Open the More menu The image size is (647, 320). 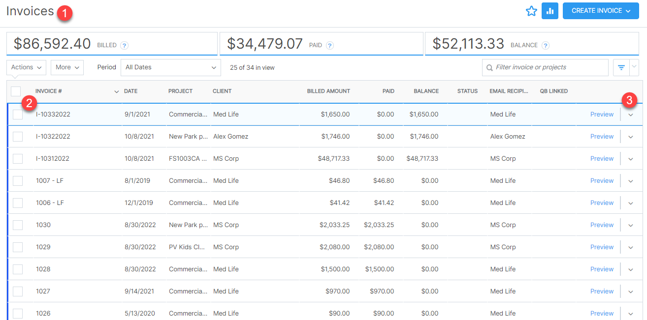67,67
